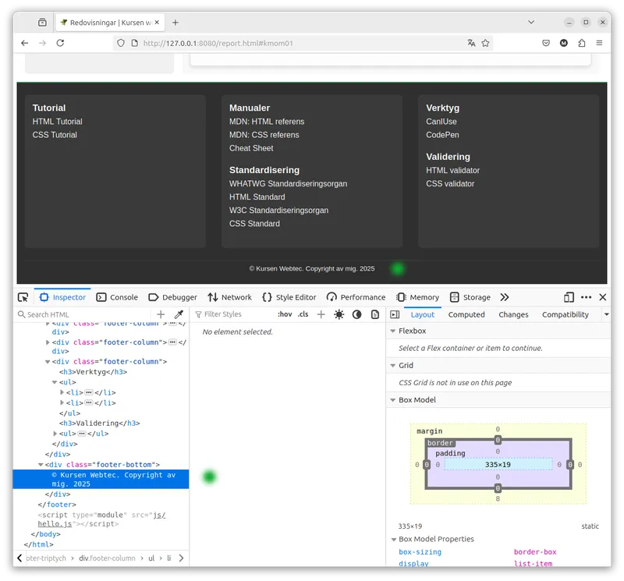Collapse the Box Model section

tap(393, 400)
